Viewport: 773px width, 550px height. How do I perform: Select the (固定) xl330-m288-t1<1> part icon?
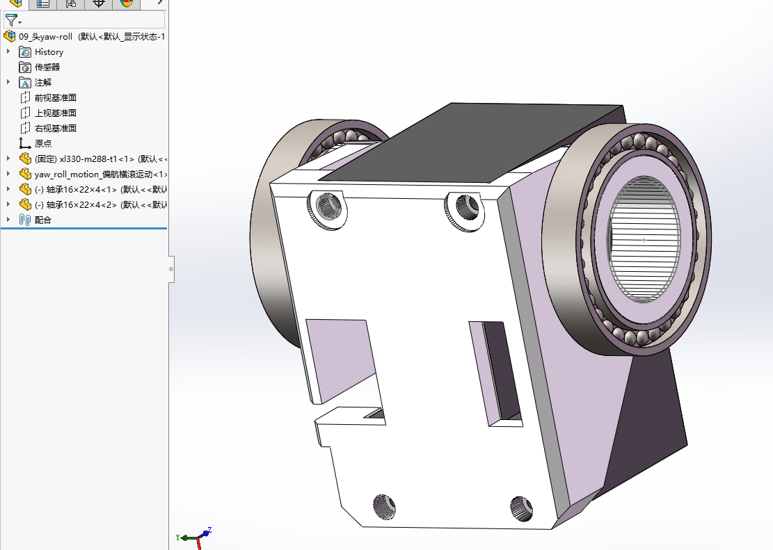point(25,159)
